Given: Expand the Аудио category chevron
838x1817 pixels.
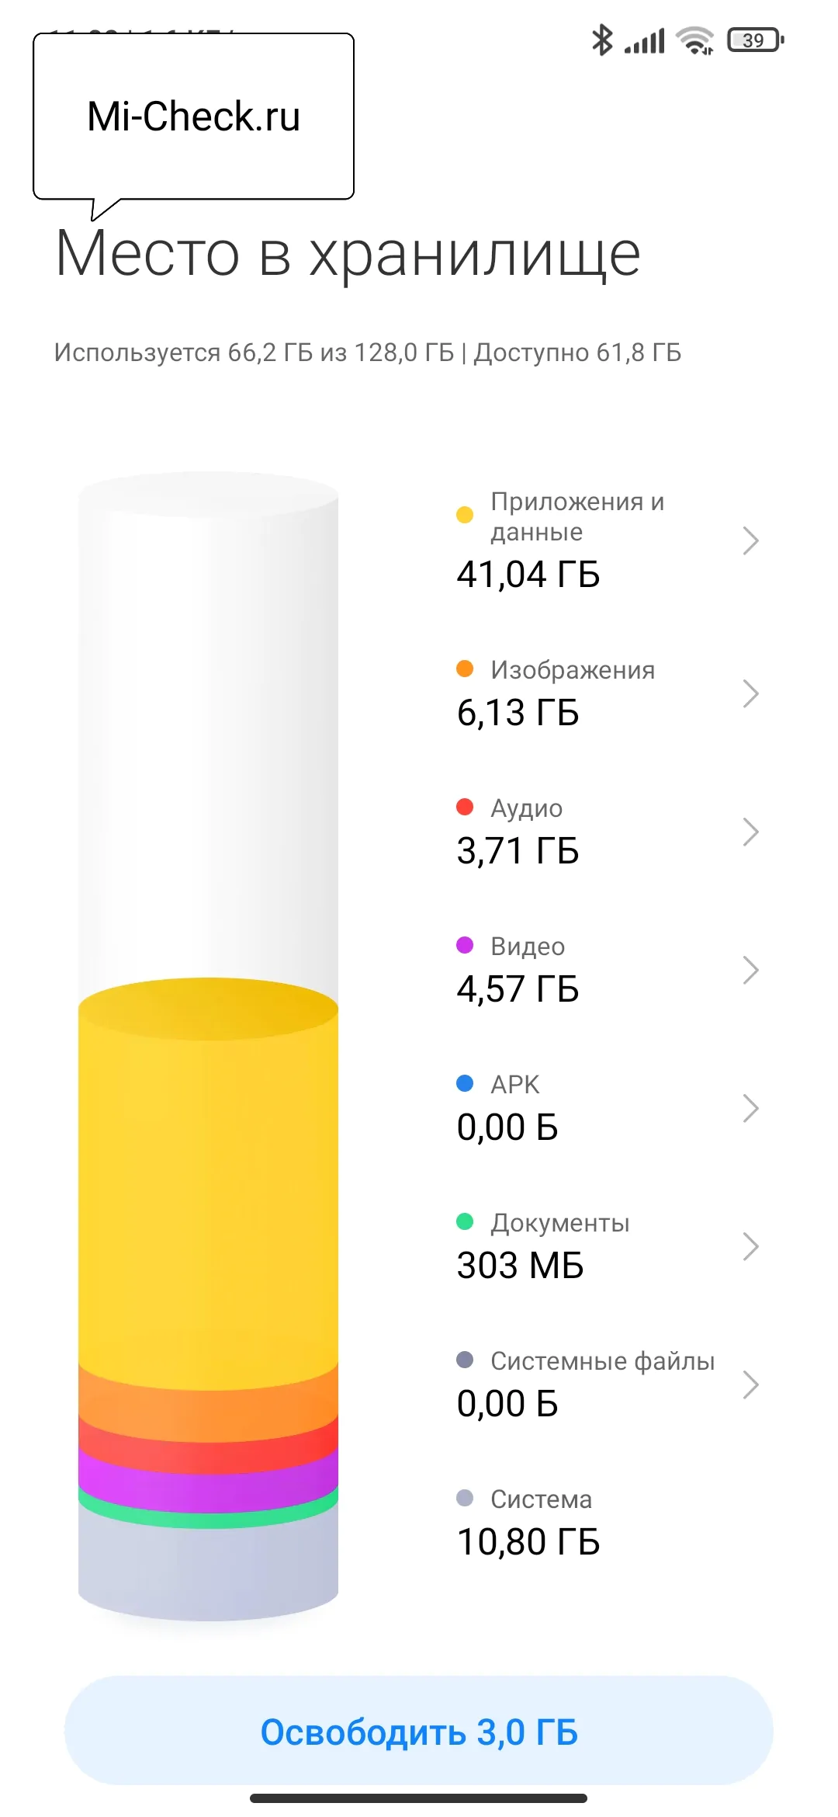Looking at the screenshot, I should [x=750, y=832].
